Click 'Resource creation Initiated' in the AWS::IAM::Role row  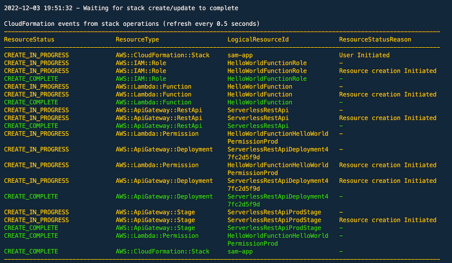387,71
